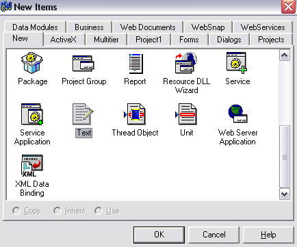
Task: Choose the XML Data Binding icon
Action: click(x=32, y=166)
